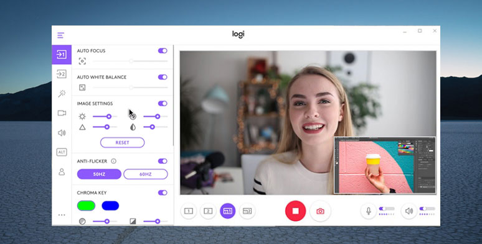Click the chroma key circle icon
The height and width of the screenshot is (244, 482).
coord(82,221)
